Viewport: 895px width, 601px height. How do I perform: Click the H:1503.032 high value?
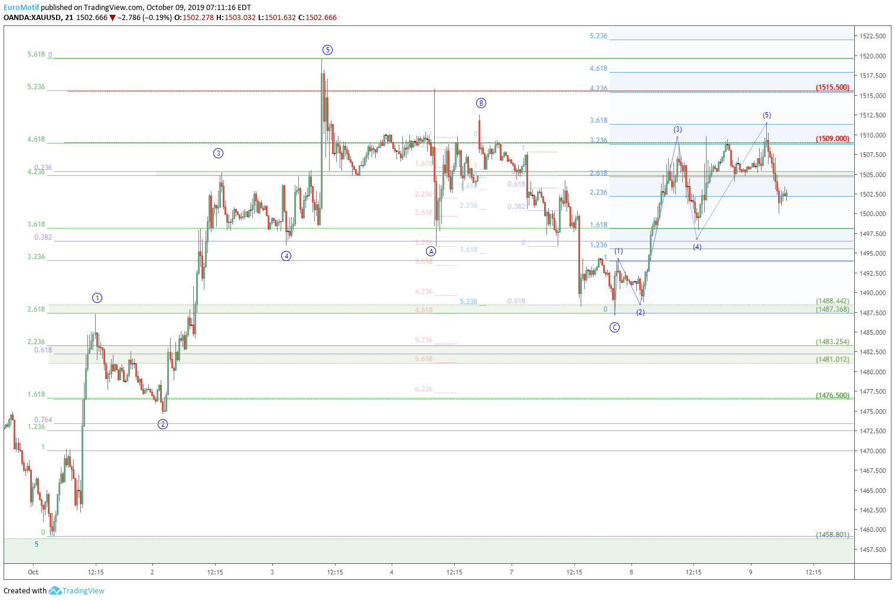[x=236, y=18]
